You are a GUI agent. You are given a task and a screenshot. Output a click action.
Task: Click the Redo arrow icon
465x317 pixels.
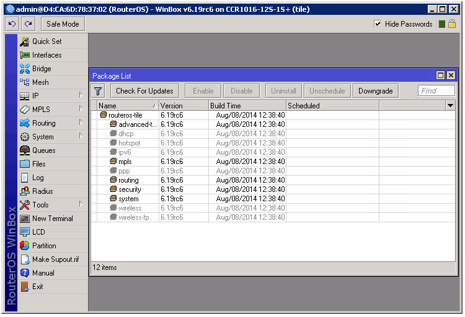coord(28,24)
